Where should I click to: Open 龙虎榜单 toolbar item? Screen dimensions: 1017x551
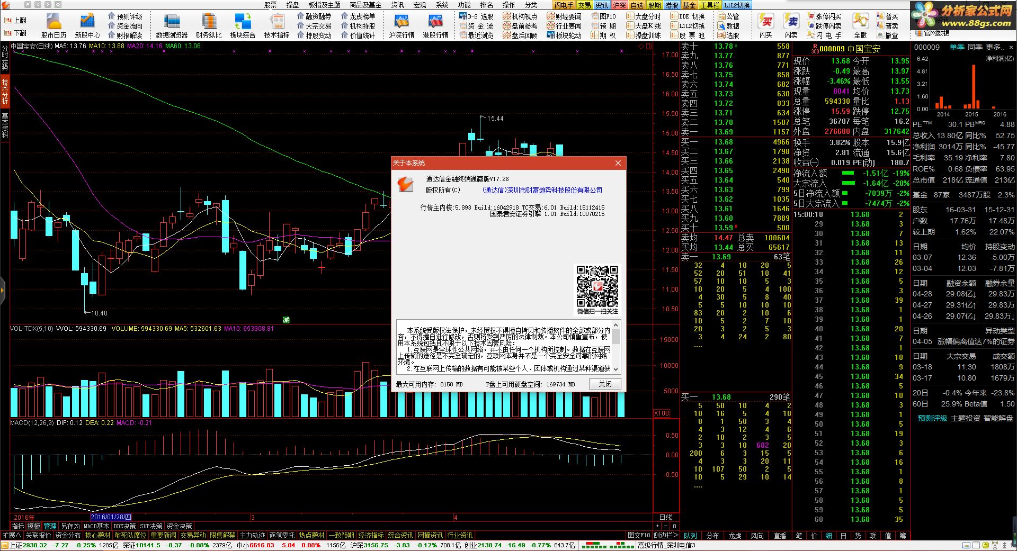tap(358, 16)
